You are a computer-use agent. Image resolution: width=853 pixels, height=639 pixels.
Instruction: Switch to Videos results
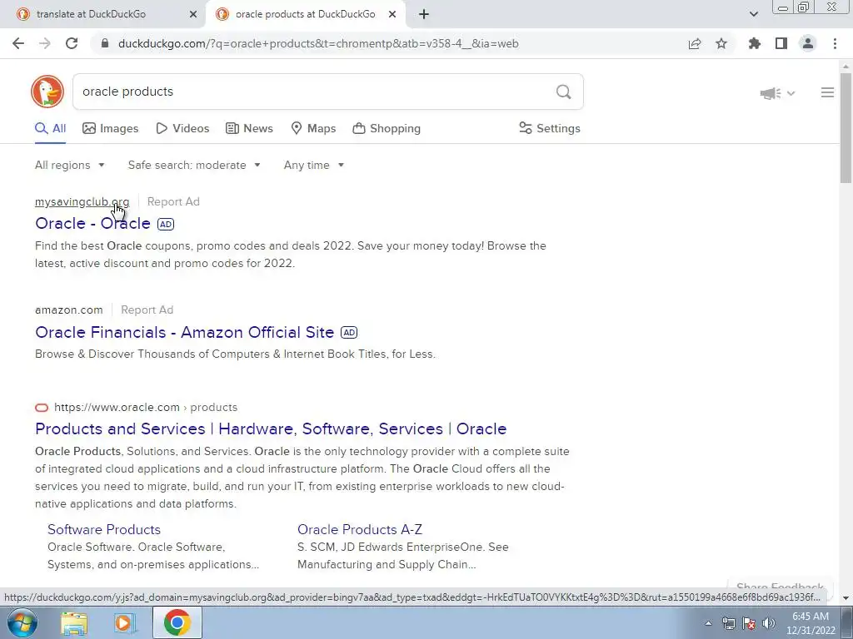point(182,129)
